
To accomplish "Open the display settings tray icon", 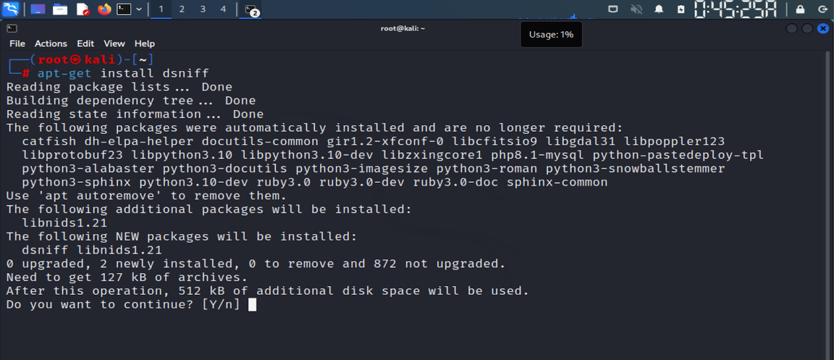I will 613,9.
